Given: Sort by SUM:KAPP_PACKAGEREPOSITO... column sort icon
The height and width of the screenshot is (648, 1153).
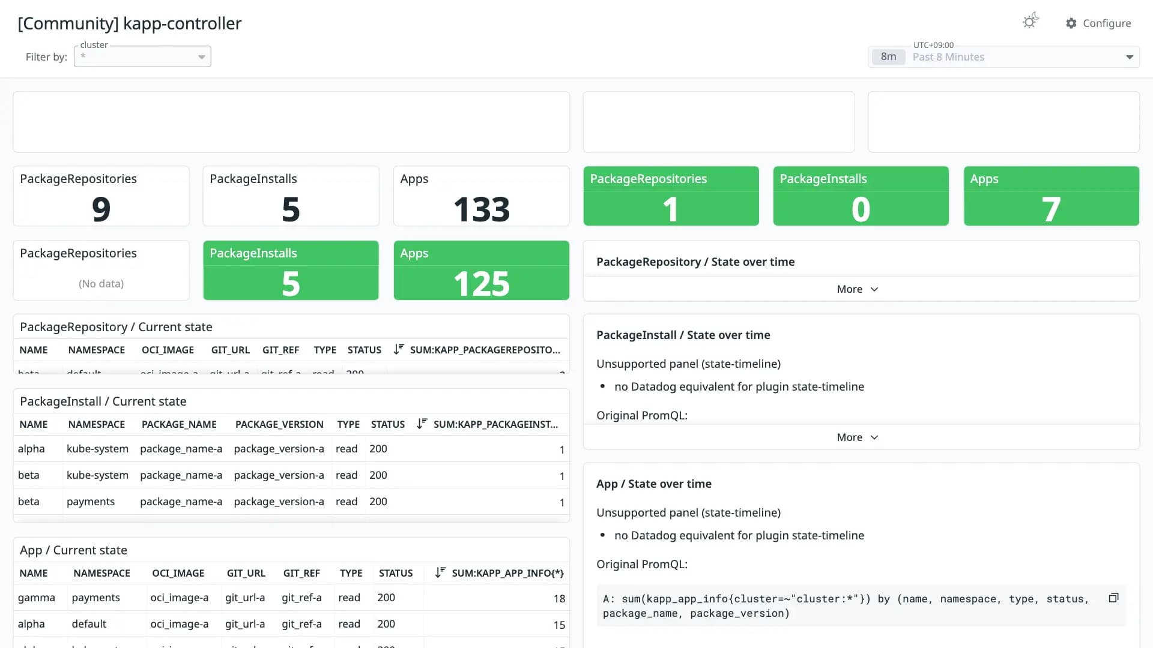Looking at the screenshot, I should click(x=399, y=349).
